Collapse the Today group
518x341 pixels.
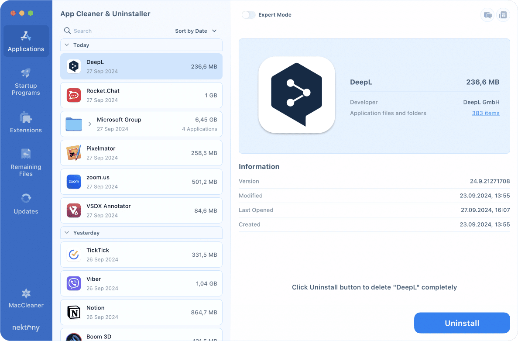(67, 45)
